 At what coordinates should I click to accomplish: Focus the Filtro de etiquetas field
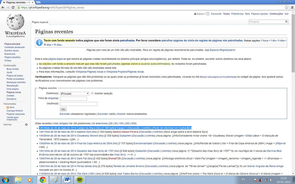click(x=73, y=99)
